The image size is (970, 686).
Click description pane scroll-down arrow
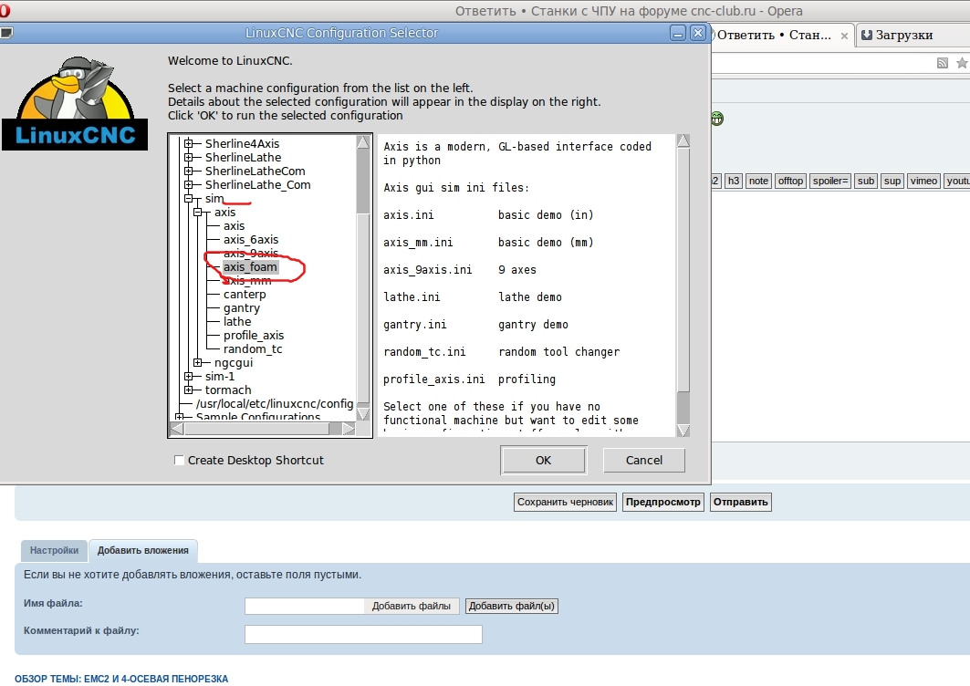[683, 431]
